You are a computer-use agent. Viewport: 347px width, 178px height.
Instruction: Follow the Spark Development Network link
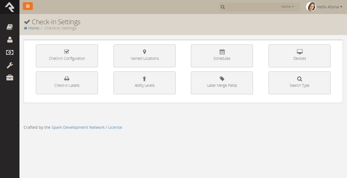[78, 127]
